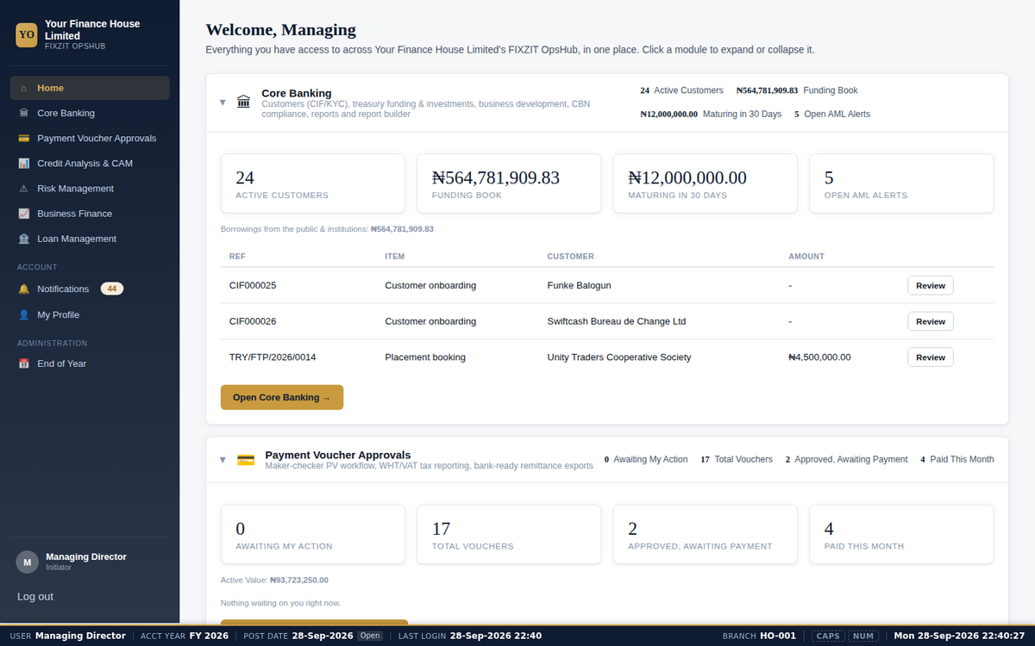Viewport: 1035px width, 646px height.
Task: Open Business Finance in sidebar
Action: coord(90,214)
